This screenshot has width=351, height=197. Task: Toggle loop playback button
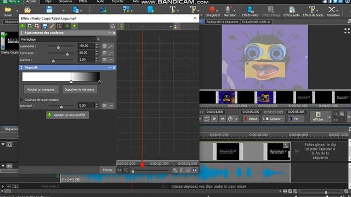(206, 119)
